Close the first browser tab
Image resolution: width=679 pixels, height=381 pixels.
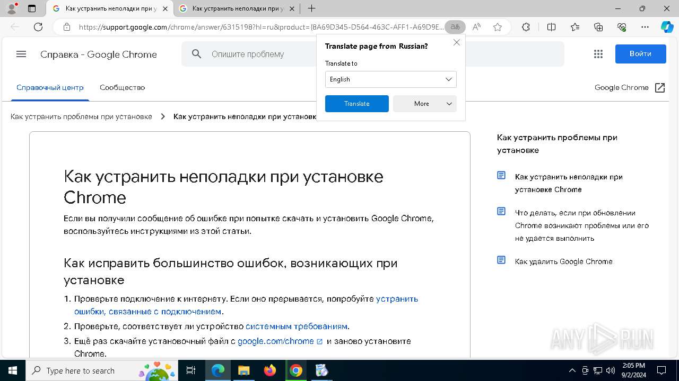pos(165,8)
